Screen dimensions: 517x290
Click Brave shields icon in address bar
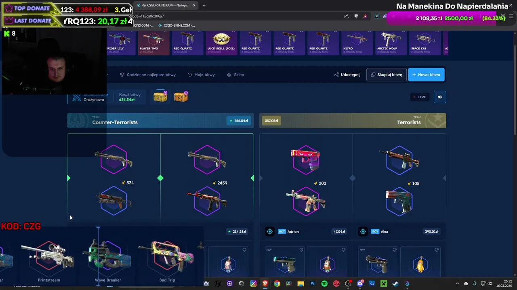pyautogui.click(x=356, y=16)
